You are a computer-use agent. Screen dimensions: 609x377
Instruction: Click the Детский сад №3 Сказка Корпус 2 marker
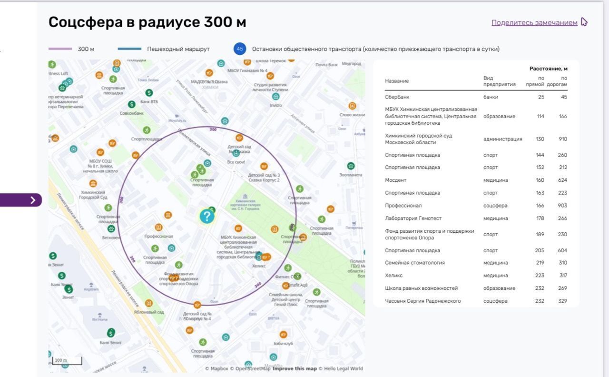tap(264, 166)
